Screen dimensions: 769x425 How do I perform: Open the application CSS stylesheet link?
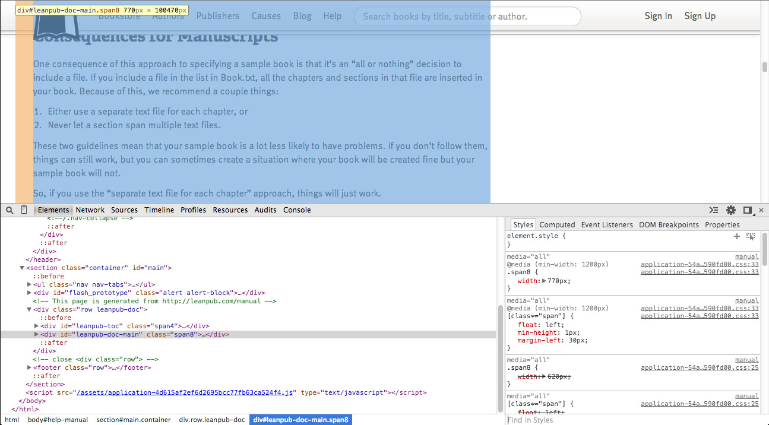click(x=700, y=264)
